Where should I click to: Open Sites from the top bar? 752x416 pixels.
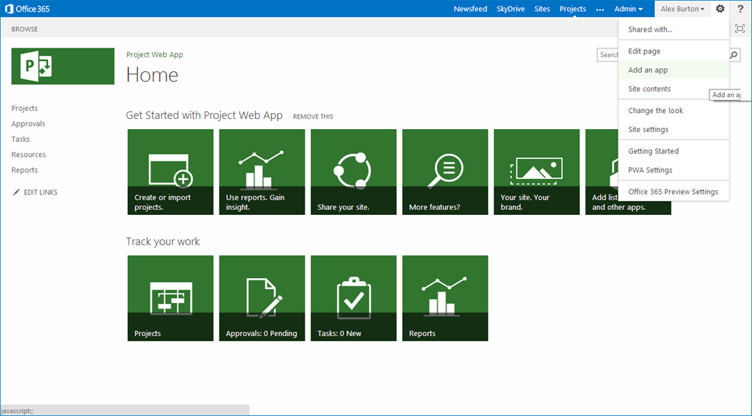542,9
